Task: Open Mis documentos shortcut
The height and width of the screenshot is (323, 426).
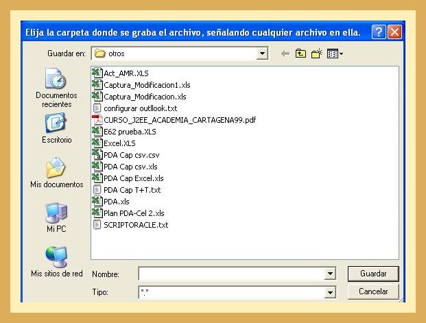Action: [56, 173]
